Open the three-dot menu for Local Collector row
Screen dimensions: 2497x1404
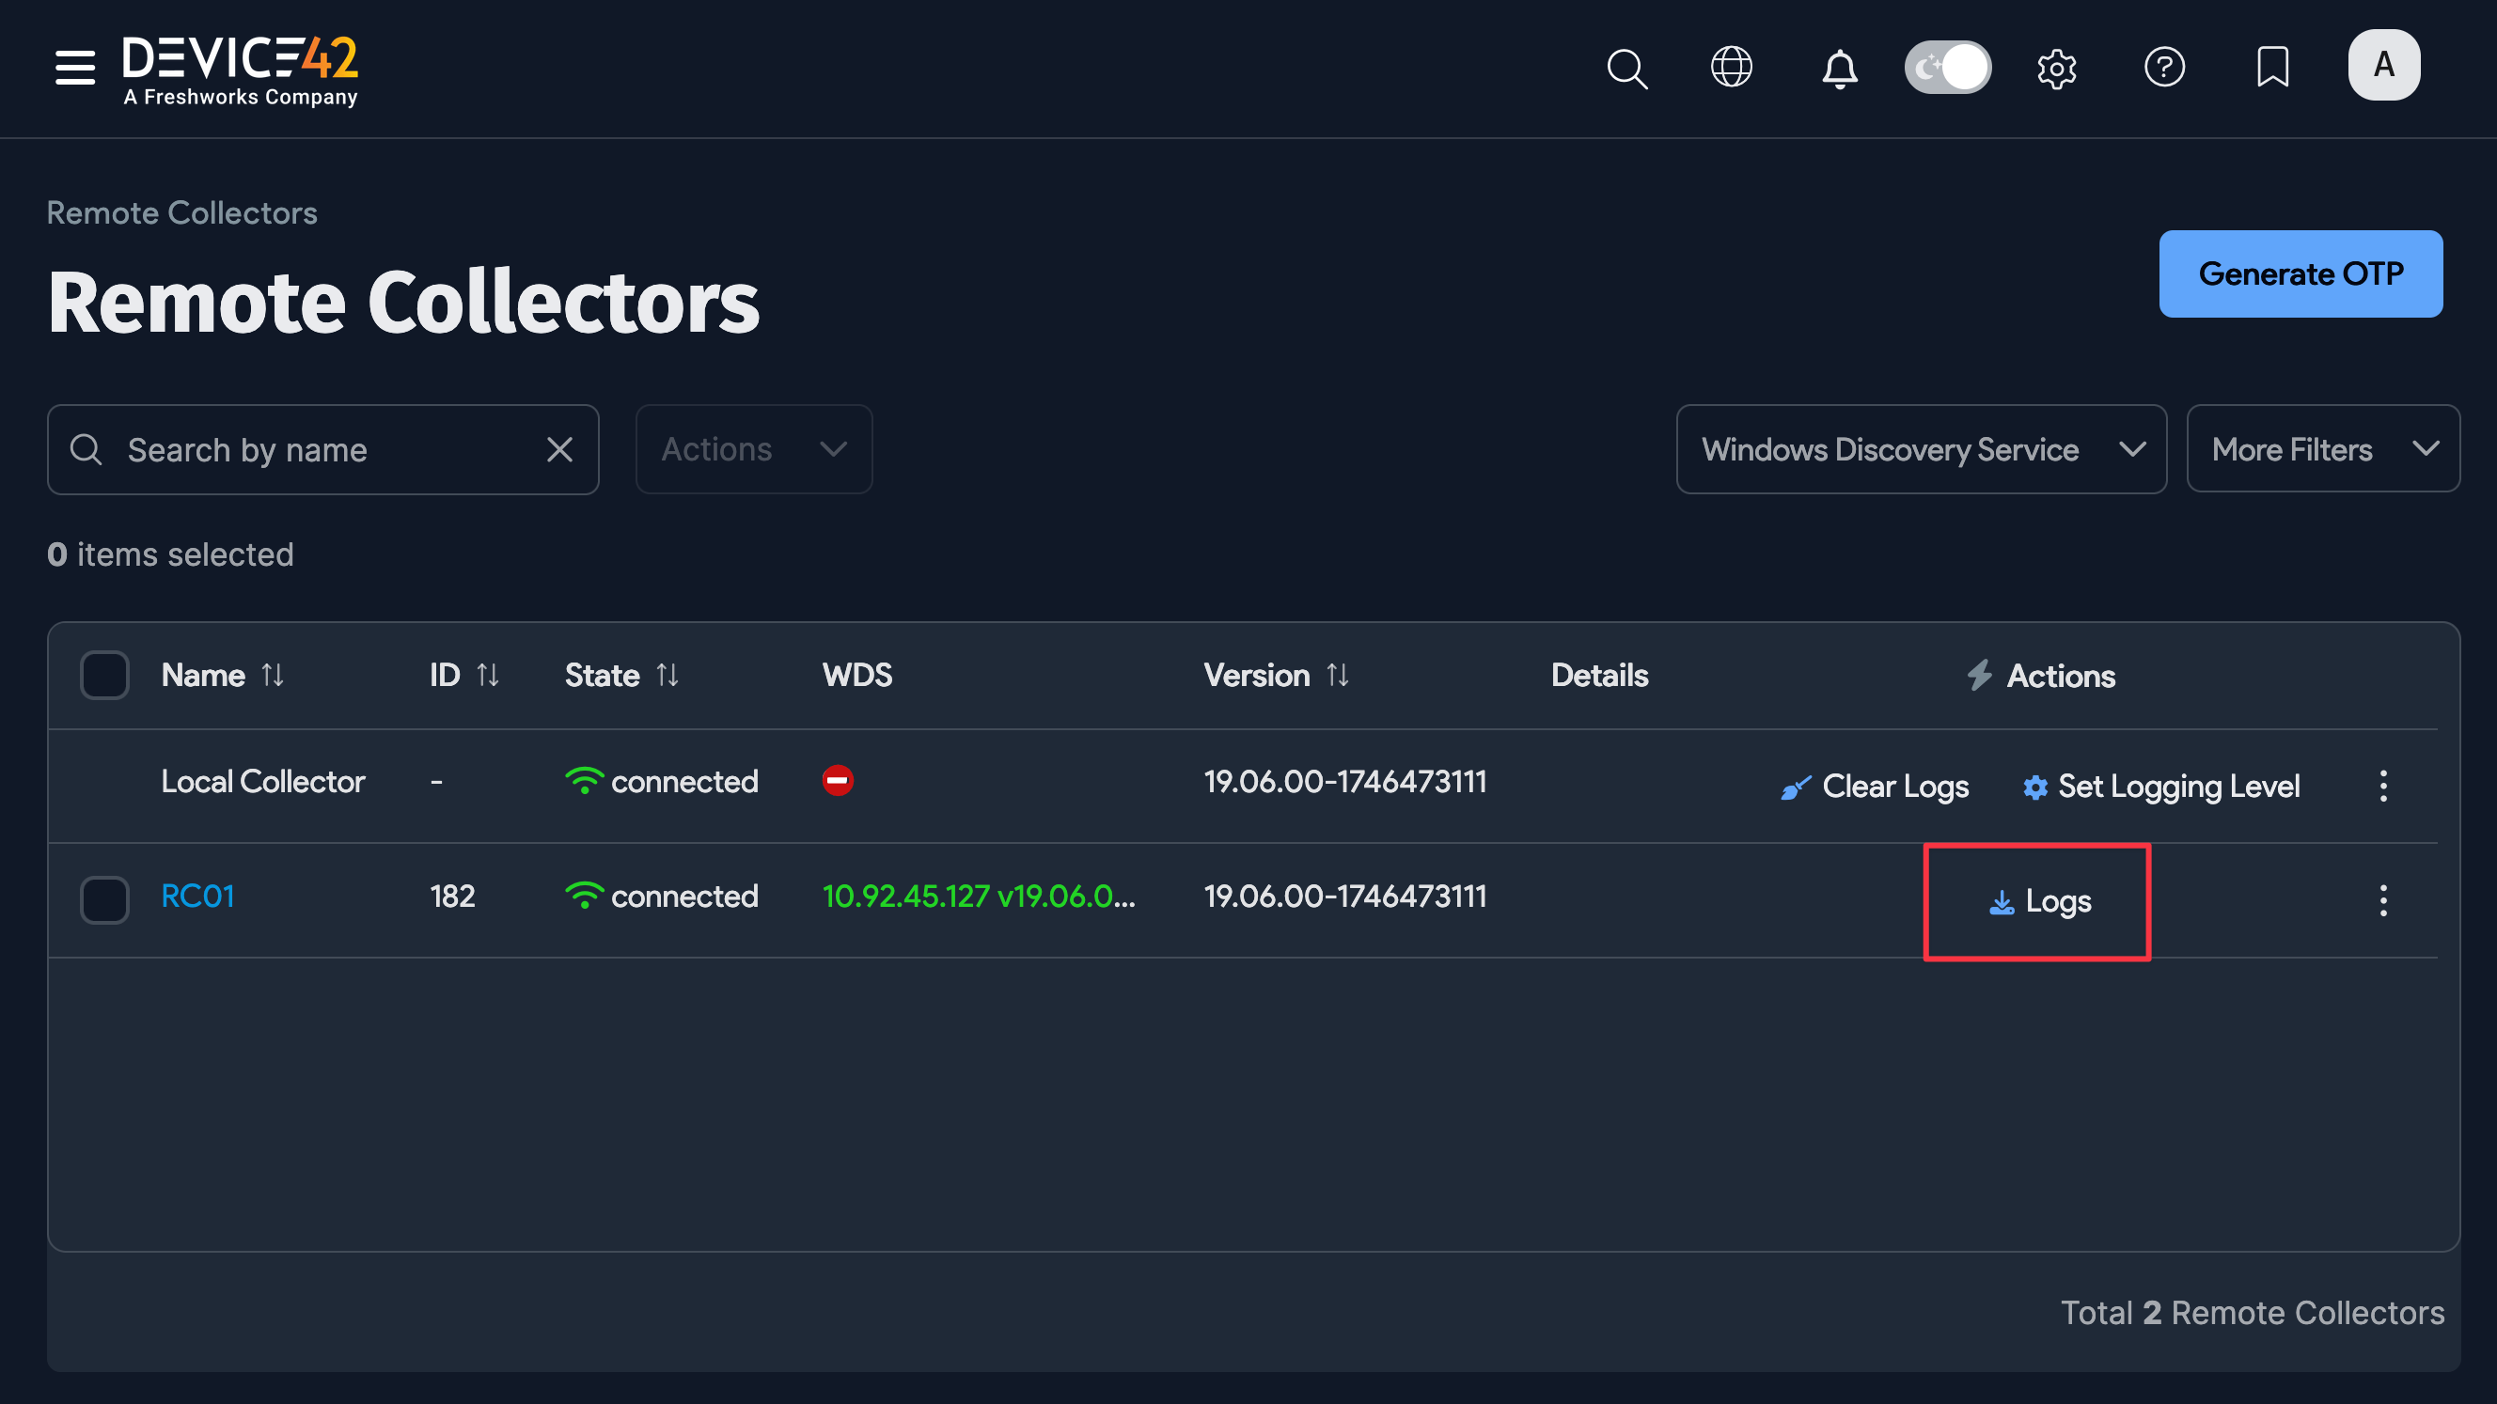tap(2383, 786)
